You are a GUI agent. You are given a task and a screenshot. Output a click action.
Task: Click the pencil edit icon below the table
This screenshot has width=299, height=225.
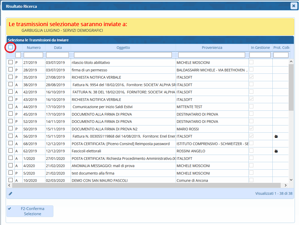point(10,193)
